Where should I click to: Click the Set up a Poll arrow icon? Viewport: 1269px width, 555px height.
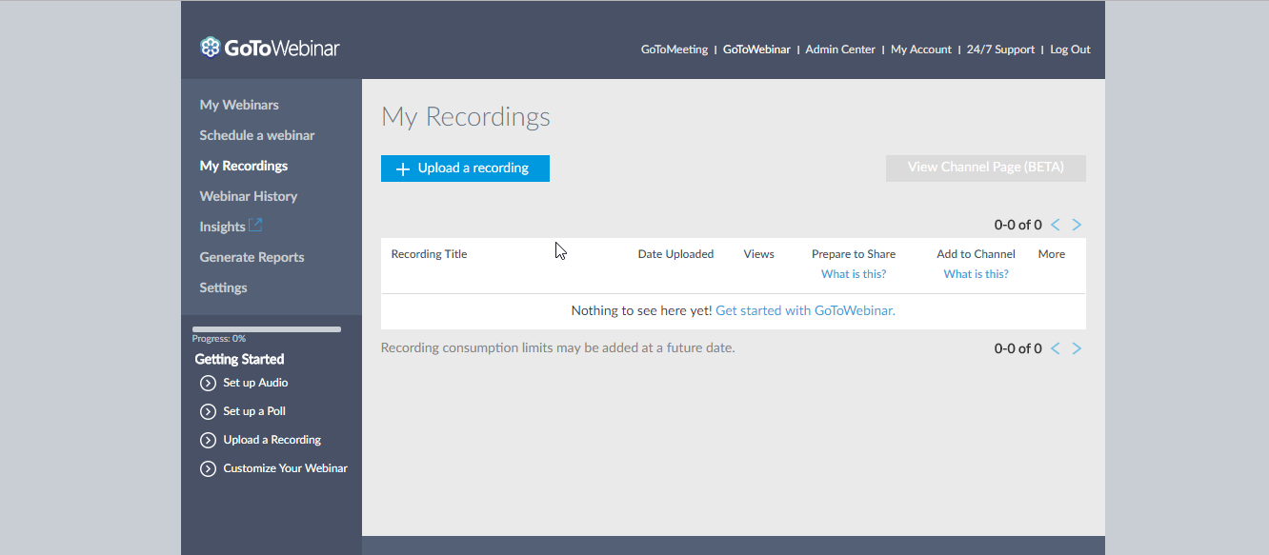point(208,411)
